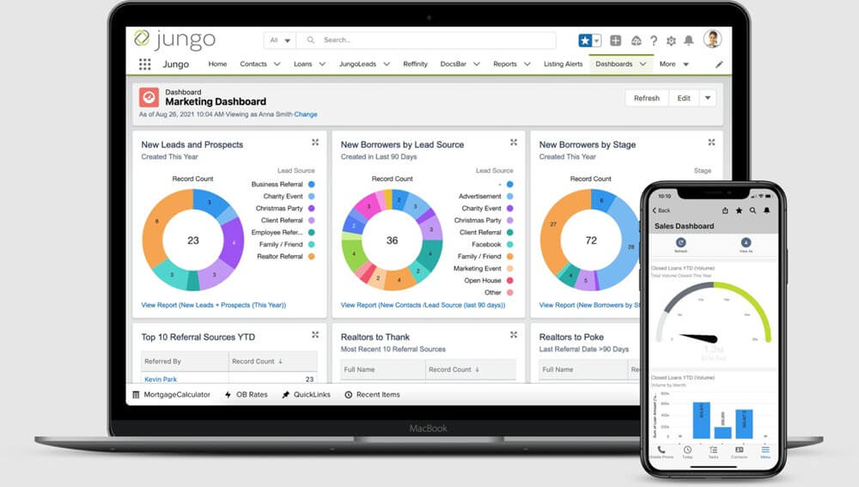Expand the Realtors to Thank widget

click(x=514, y=335)
